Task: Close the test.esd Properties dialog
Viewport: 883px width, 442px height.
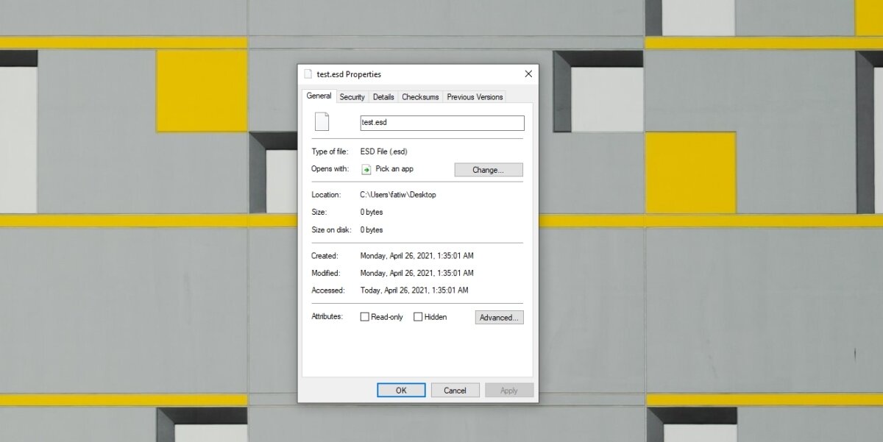Action: [x=528, y=74]
